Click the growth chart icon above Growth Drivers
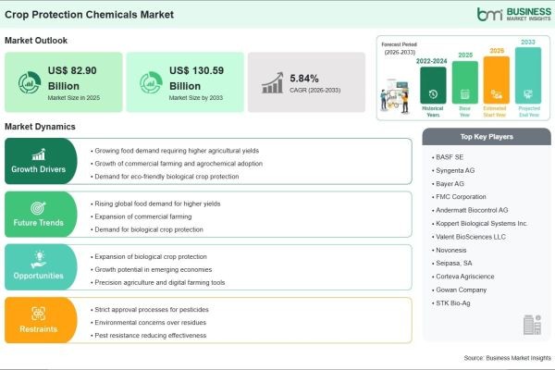Image resolution: width=555 pixels, height=370 pixels. tap(39, 154)
